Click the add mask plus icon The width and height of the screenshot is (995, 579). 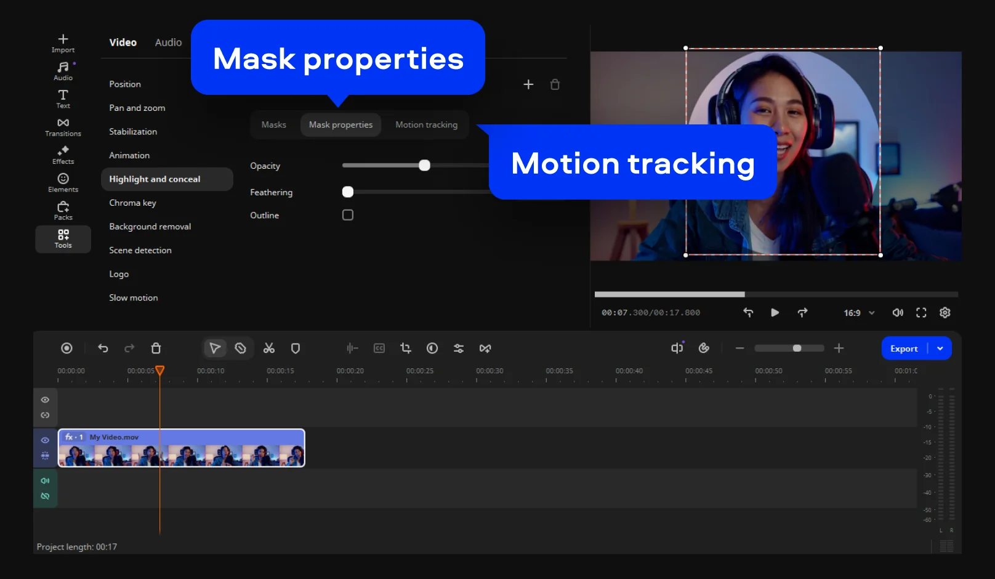pos(528,84)
